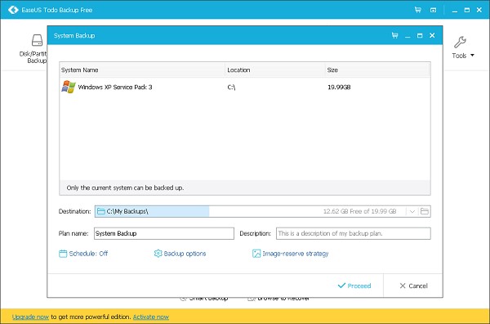Click the Description input field
The image size is (490, 324).
pyautogui.click(x=353, y=233)
